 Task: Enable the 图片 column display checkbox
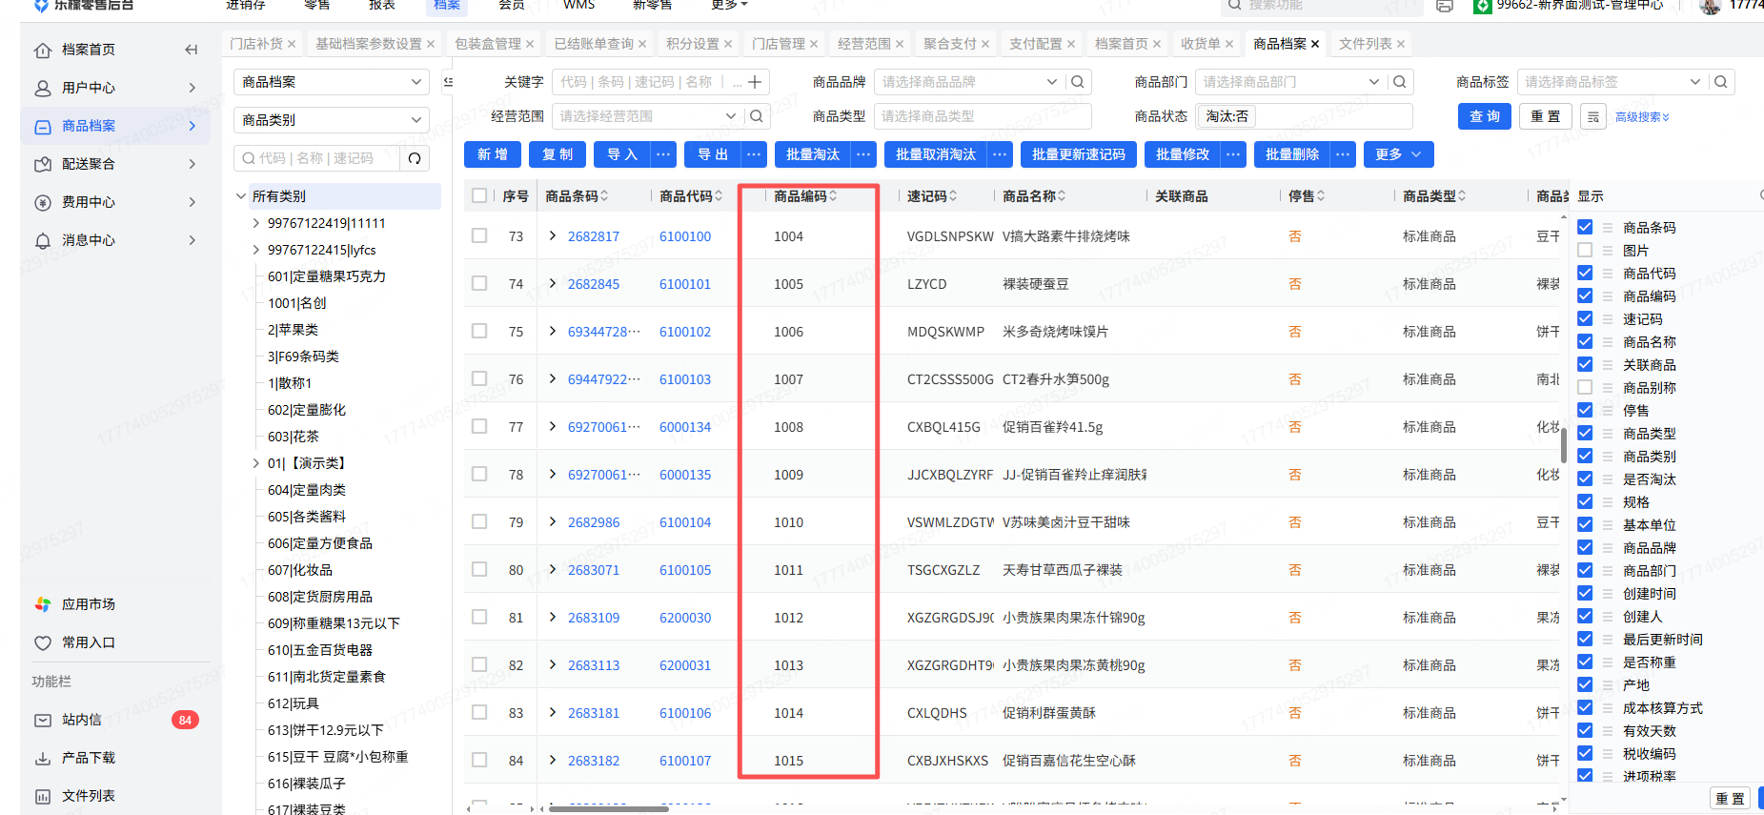coord(1585,250)
